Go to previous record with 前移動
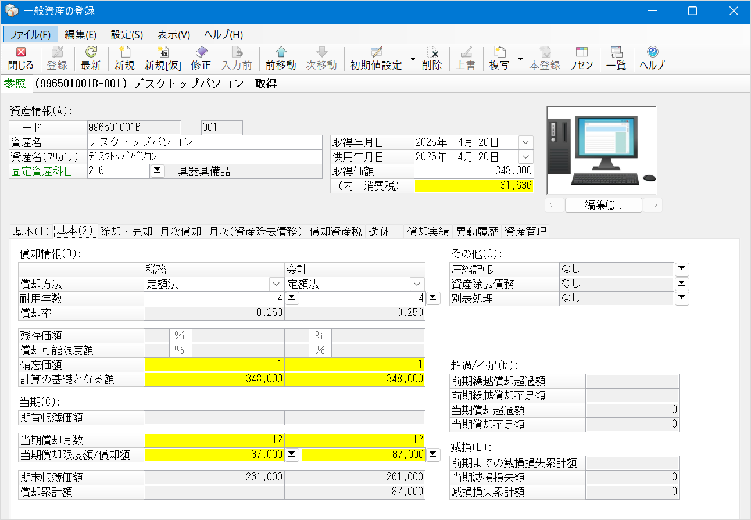This screenshot has width=751, height=520. point(281,58)
